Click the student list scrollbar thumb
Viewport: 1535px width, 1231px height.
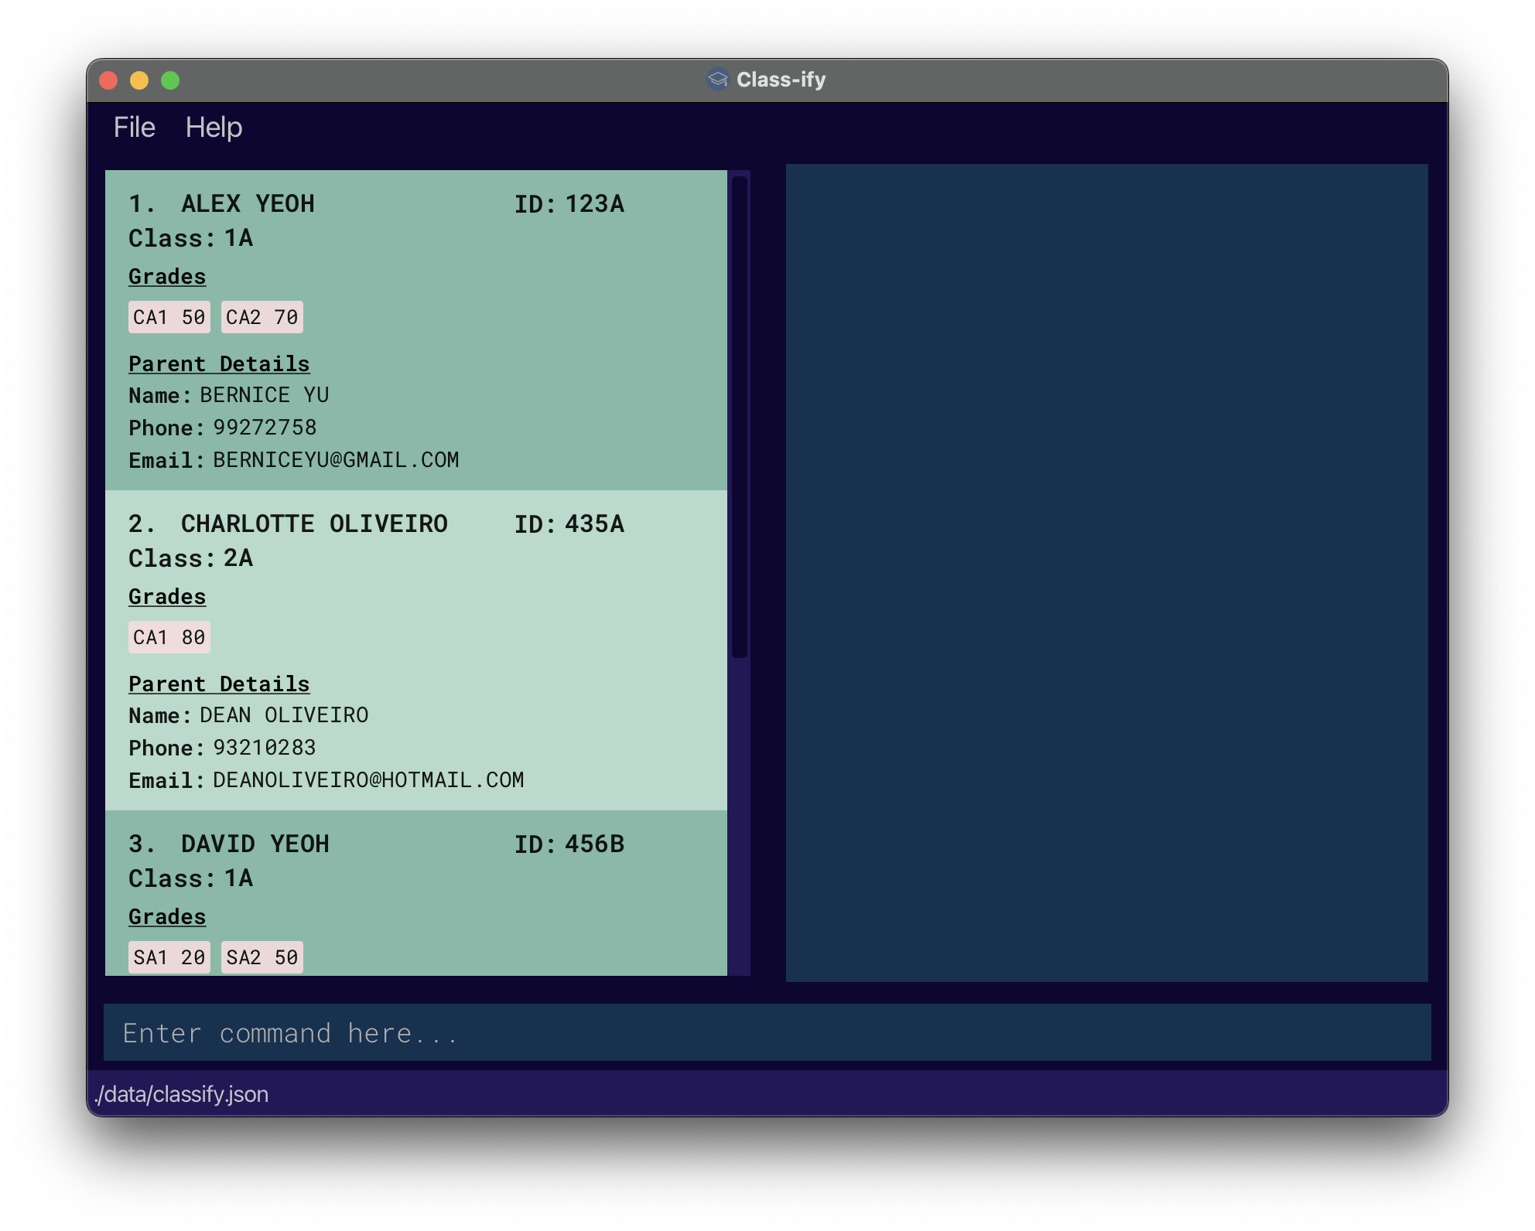[x=739, y=418]
